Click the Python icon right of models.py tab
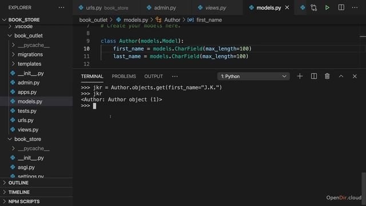This screenshot has height=206, width=366. (x=303, y=7)
